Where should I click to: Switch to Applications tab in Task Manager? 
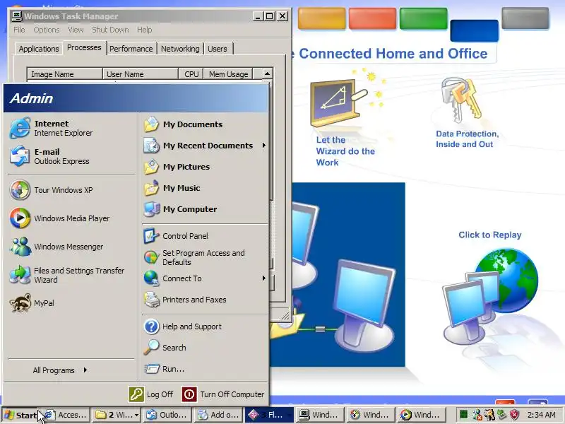click(x=39, y=49)
